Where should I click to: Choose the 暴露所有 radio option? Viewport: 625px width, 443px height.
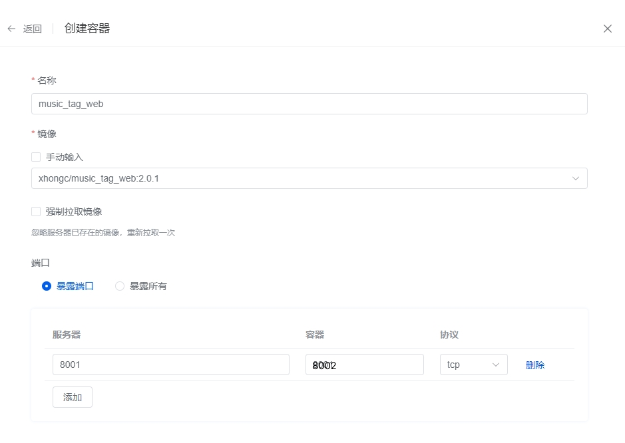tap(120, 286)
